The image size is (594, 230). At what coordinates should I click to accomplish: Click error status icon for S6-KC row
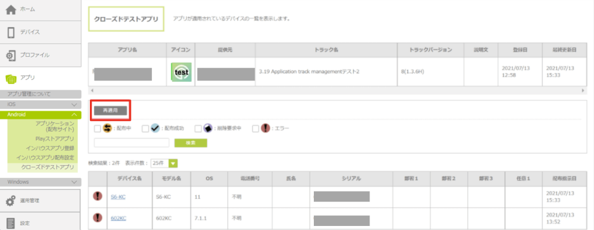pyautogui.click(x=97, y=196)
